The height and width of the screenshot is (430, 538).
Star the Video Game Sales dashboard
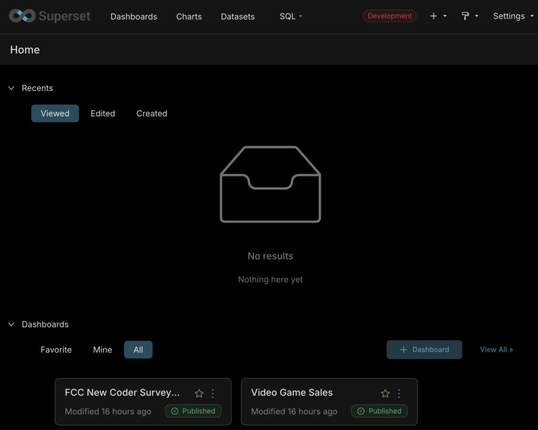pyautogui.click(x=385, y=393)
